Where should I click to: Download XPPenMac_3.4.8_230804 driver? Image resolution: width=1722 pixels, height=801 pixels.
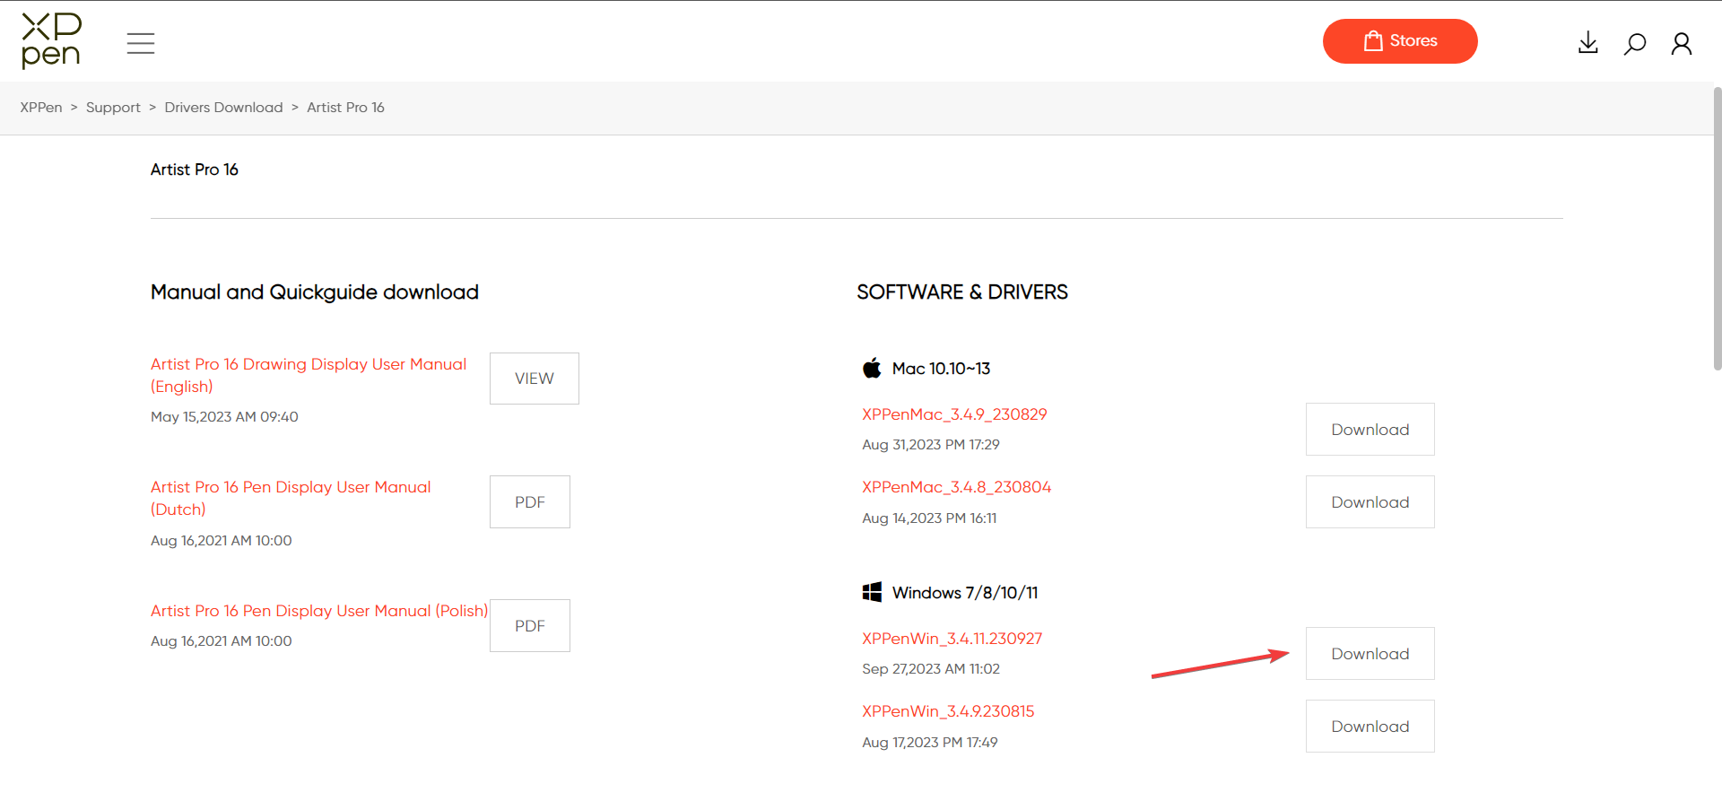click(x=1370, y=502)
